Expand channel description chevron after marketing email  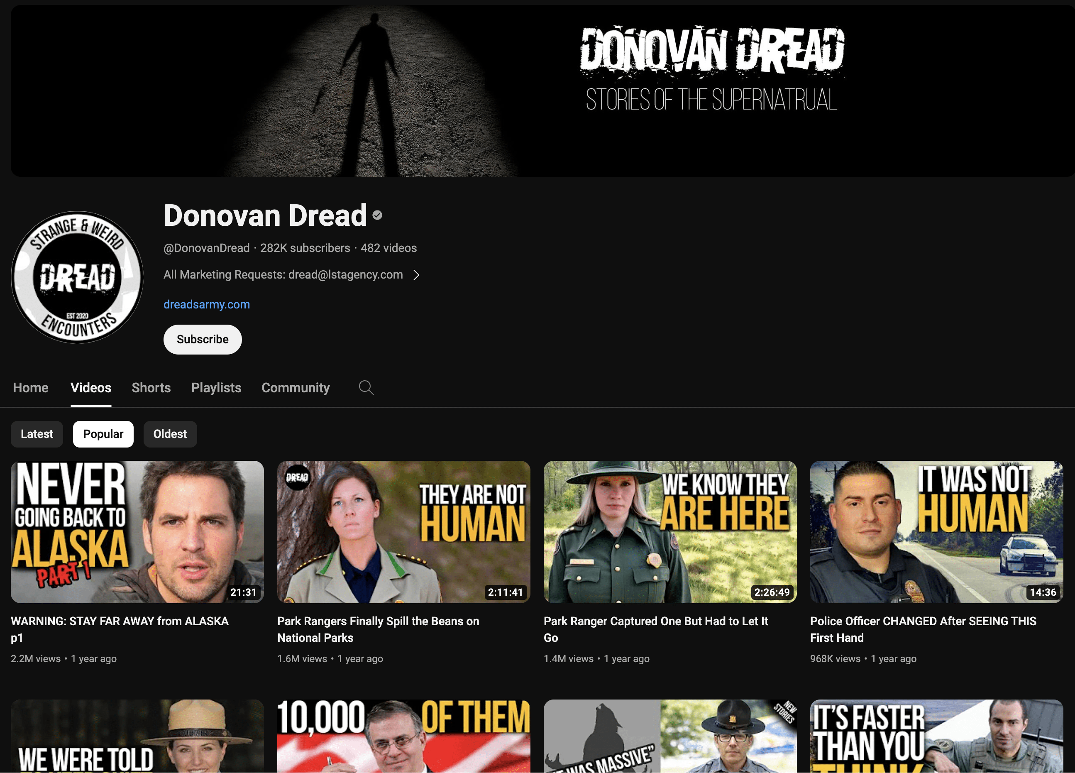tap(416, 275)
